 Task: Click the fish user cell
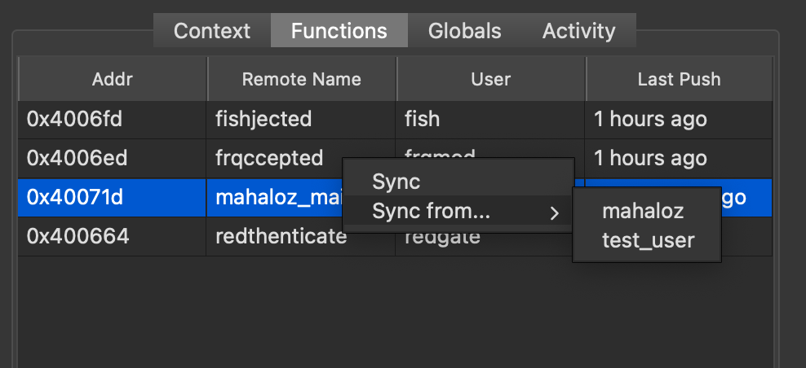click(x=422, y=119)
